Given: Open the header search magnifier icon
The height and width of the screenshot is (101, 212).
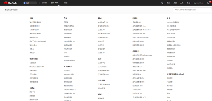Looking at the screenshot, I should tap(162, 3).
